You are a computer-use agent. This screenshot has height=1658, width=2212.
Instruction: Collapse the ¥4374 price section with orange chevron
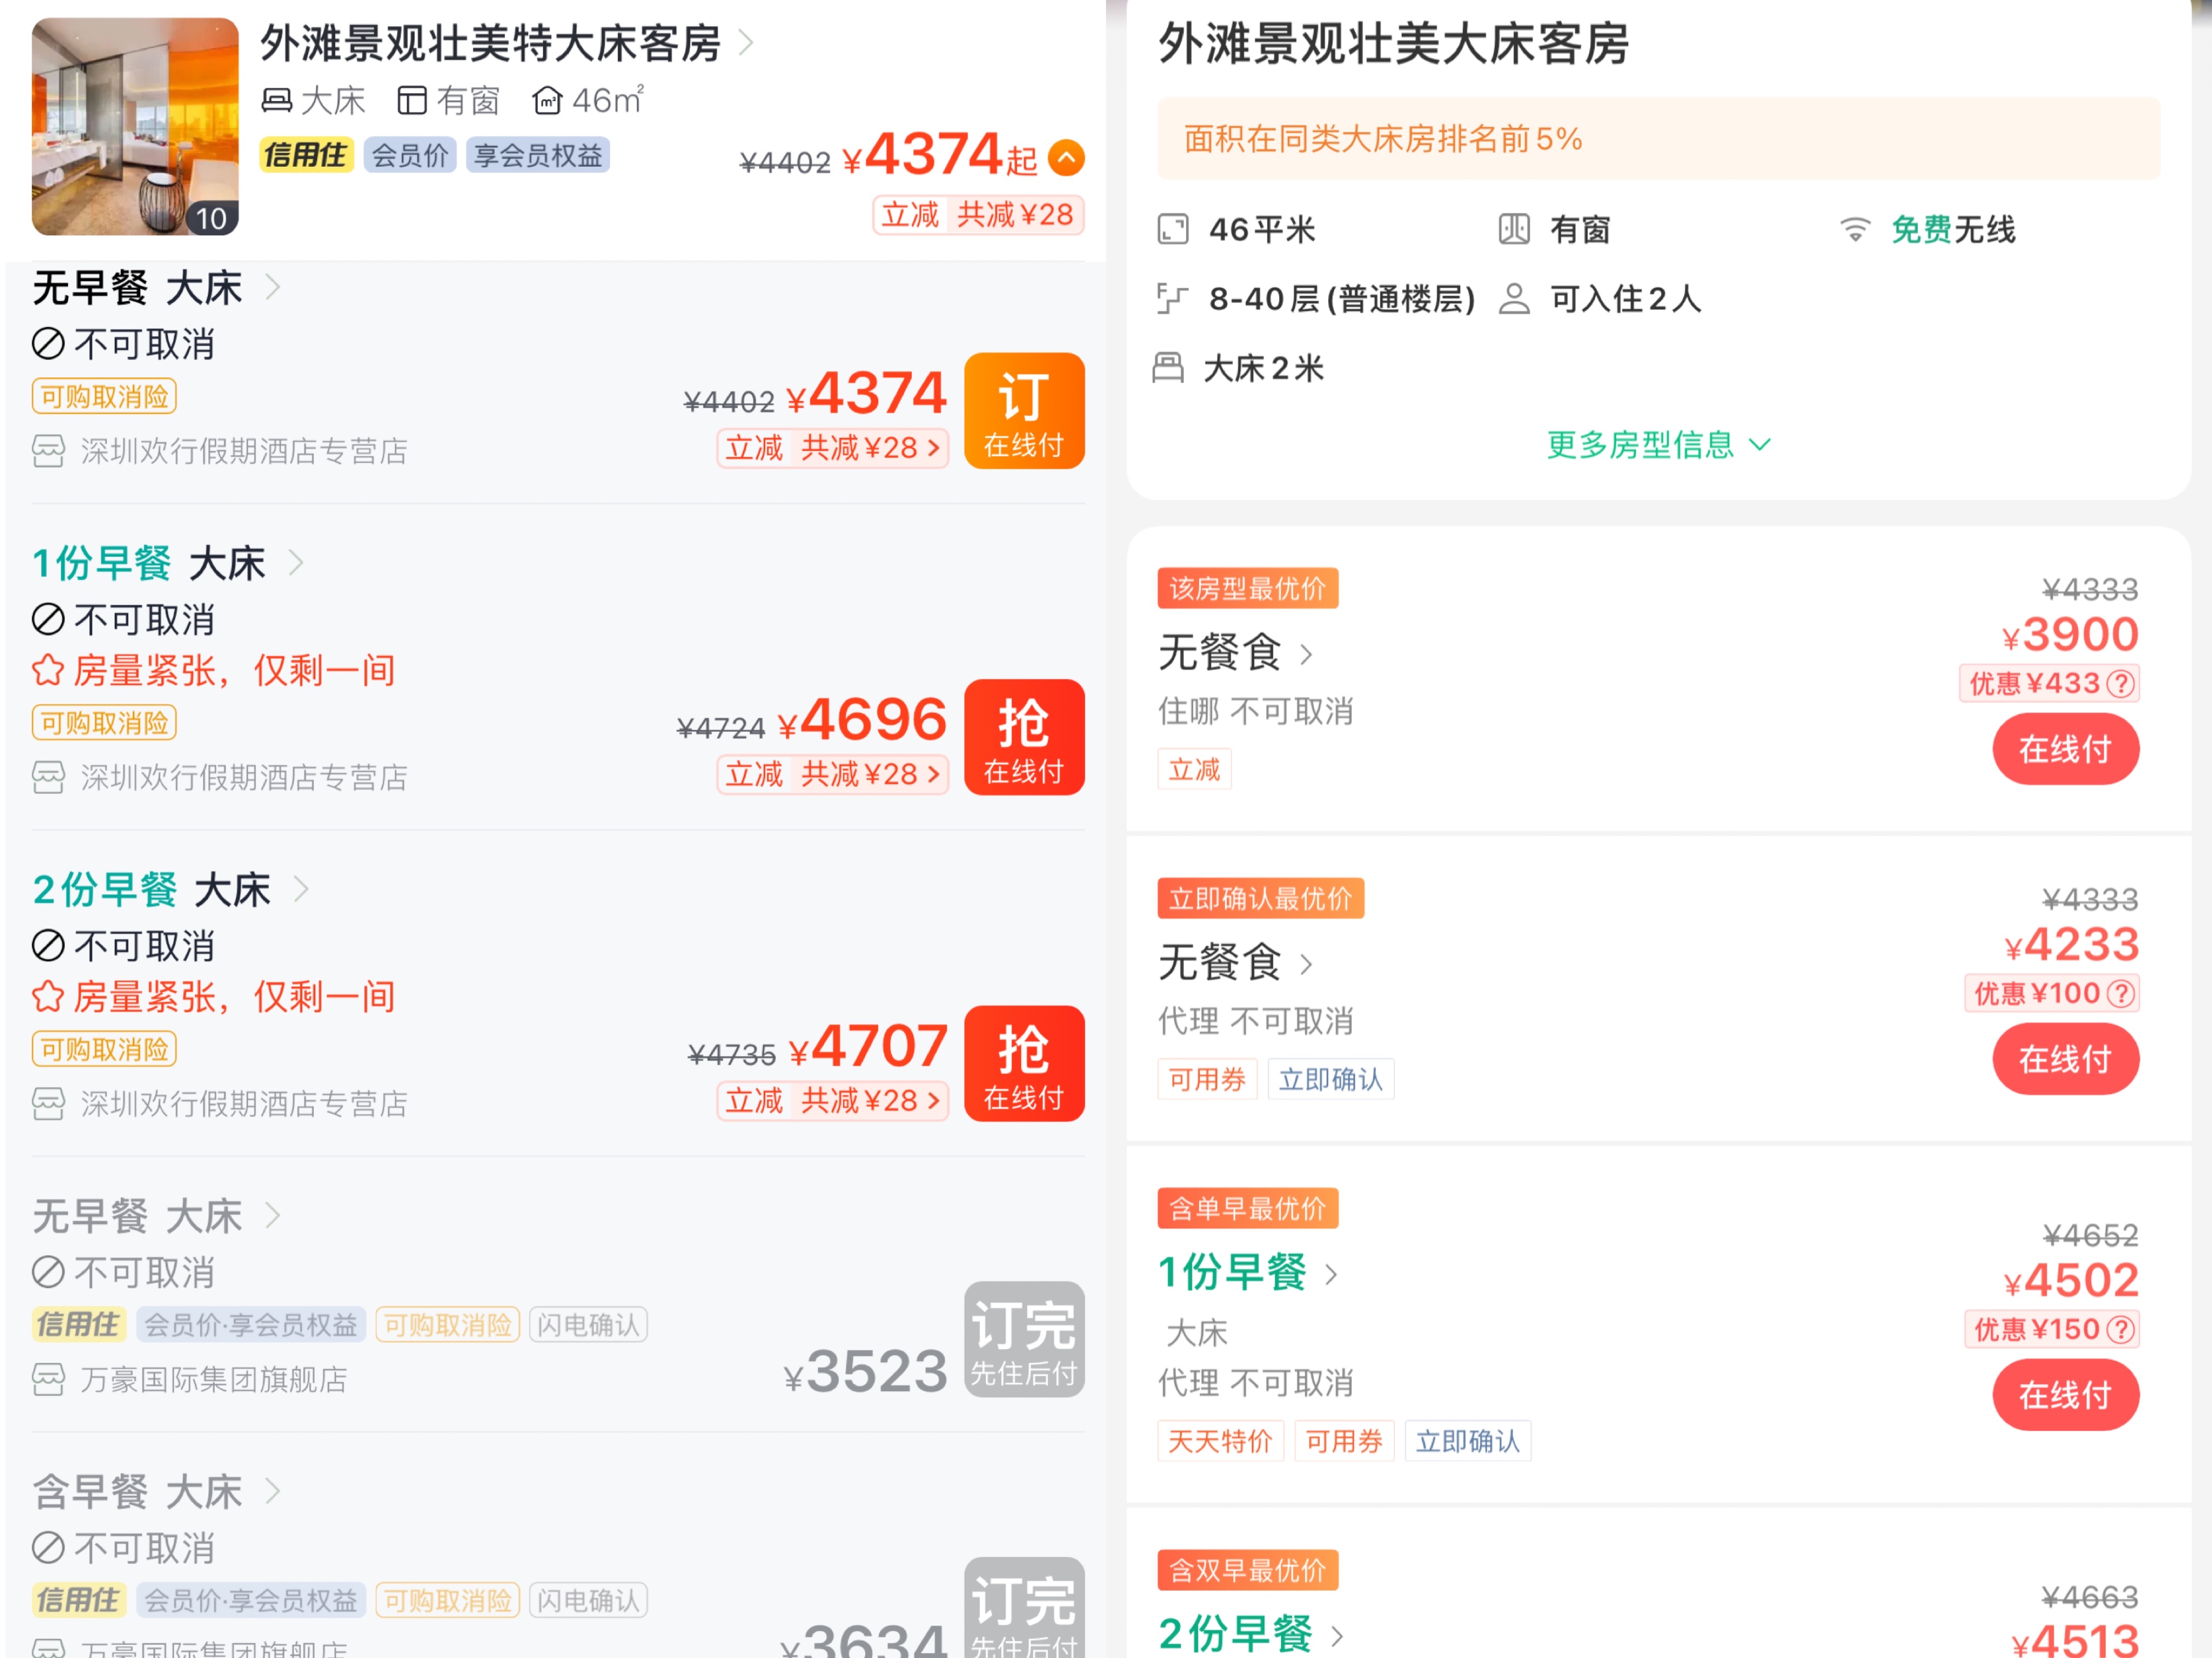pyautogui.click(x=1066, y=157)
